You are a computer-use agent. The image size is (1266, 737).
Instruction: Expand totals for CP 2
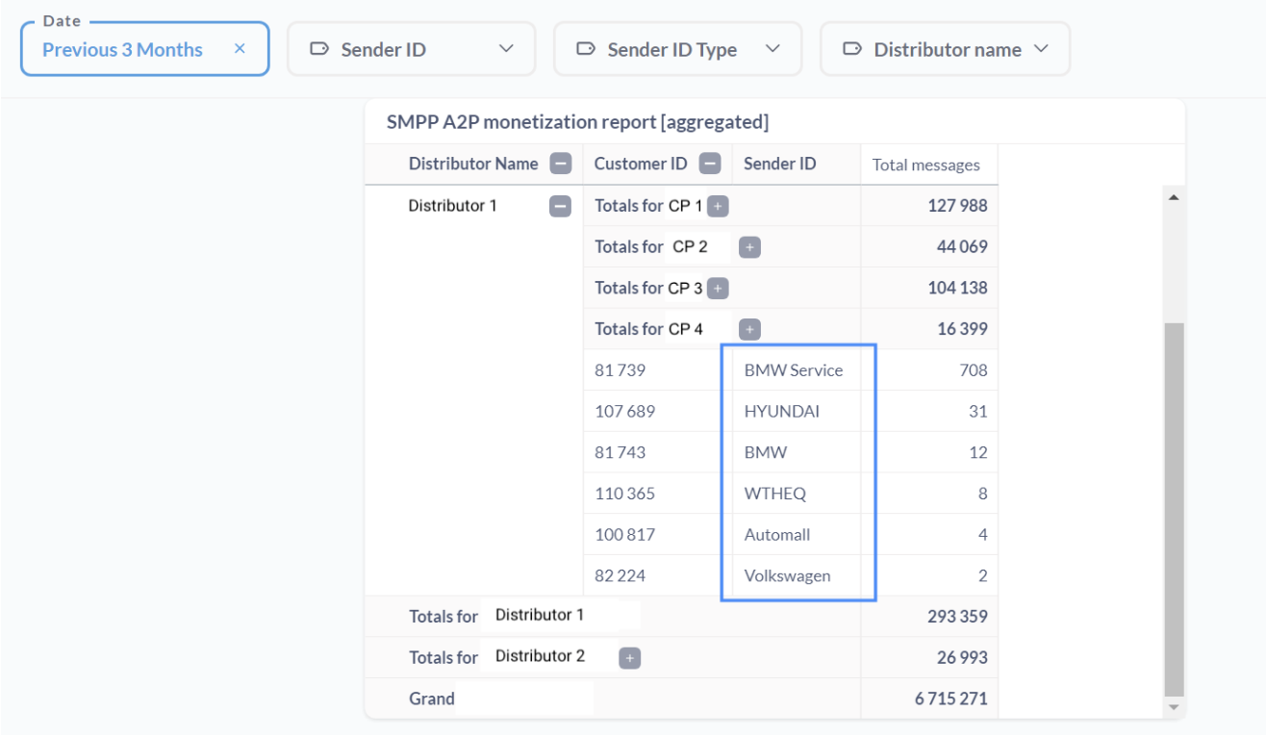(749, 247)
